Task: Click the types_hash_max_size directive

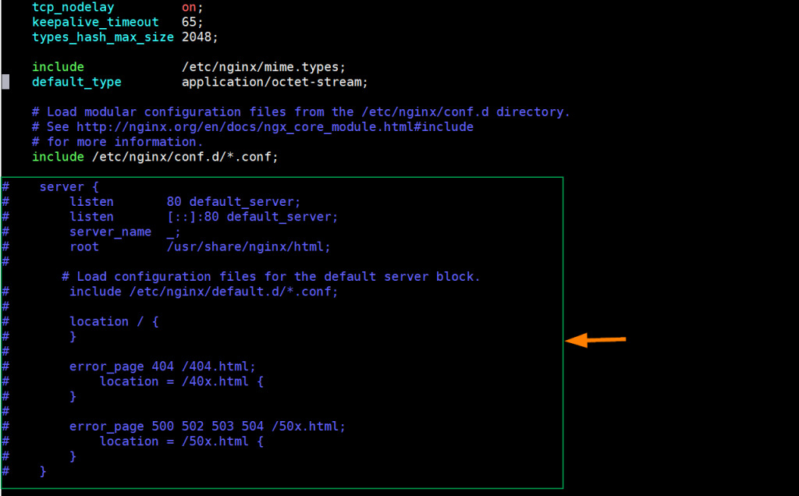Action: click(x=102, y=37)
